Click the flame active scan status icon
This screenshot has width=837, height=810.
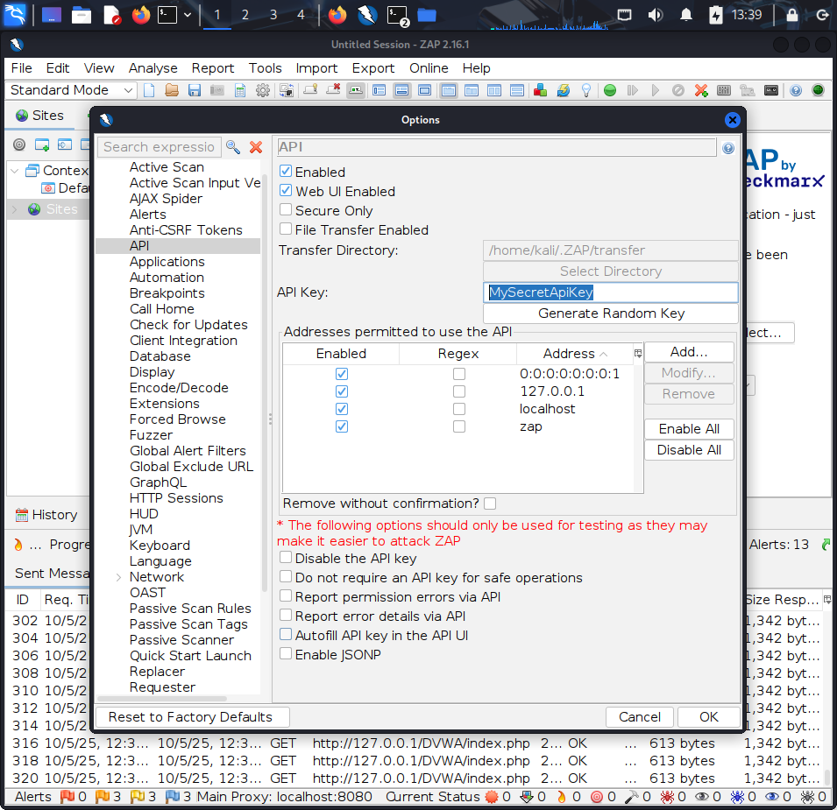561,797
